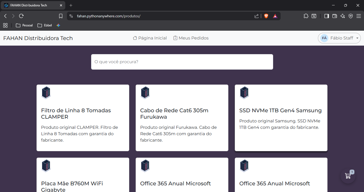This screenshot has width=364, height=192.
Task: Focus the 'O que você procura?' search field
Action: pyautogui.click(x=182, y=62)
